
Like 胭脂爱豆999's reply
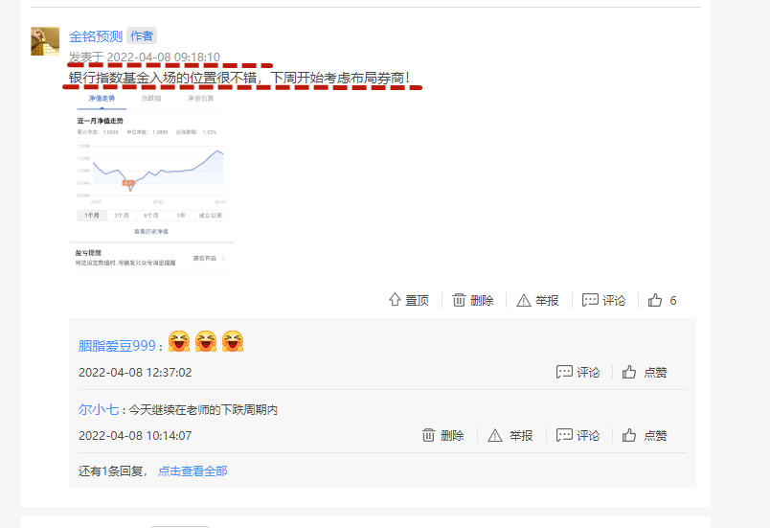[645, 373]
